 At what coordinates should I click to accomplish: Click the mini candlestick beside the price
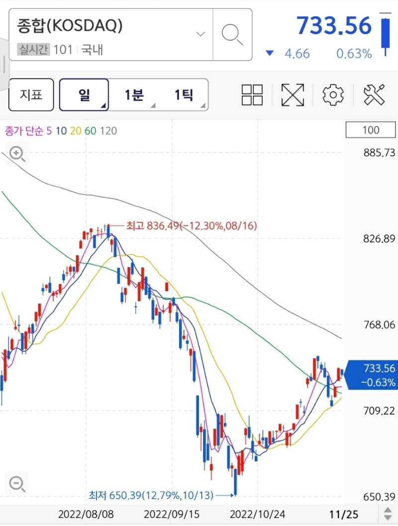click(x=386, y=34)
